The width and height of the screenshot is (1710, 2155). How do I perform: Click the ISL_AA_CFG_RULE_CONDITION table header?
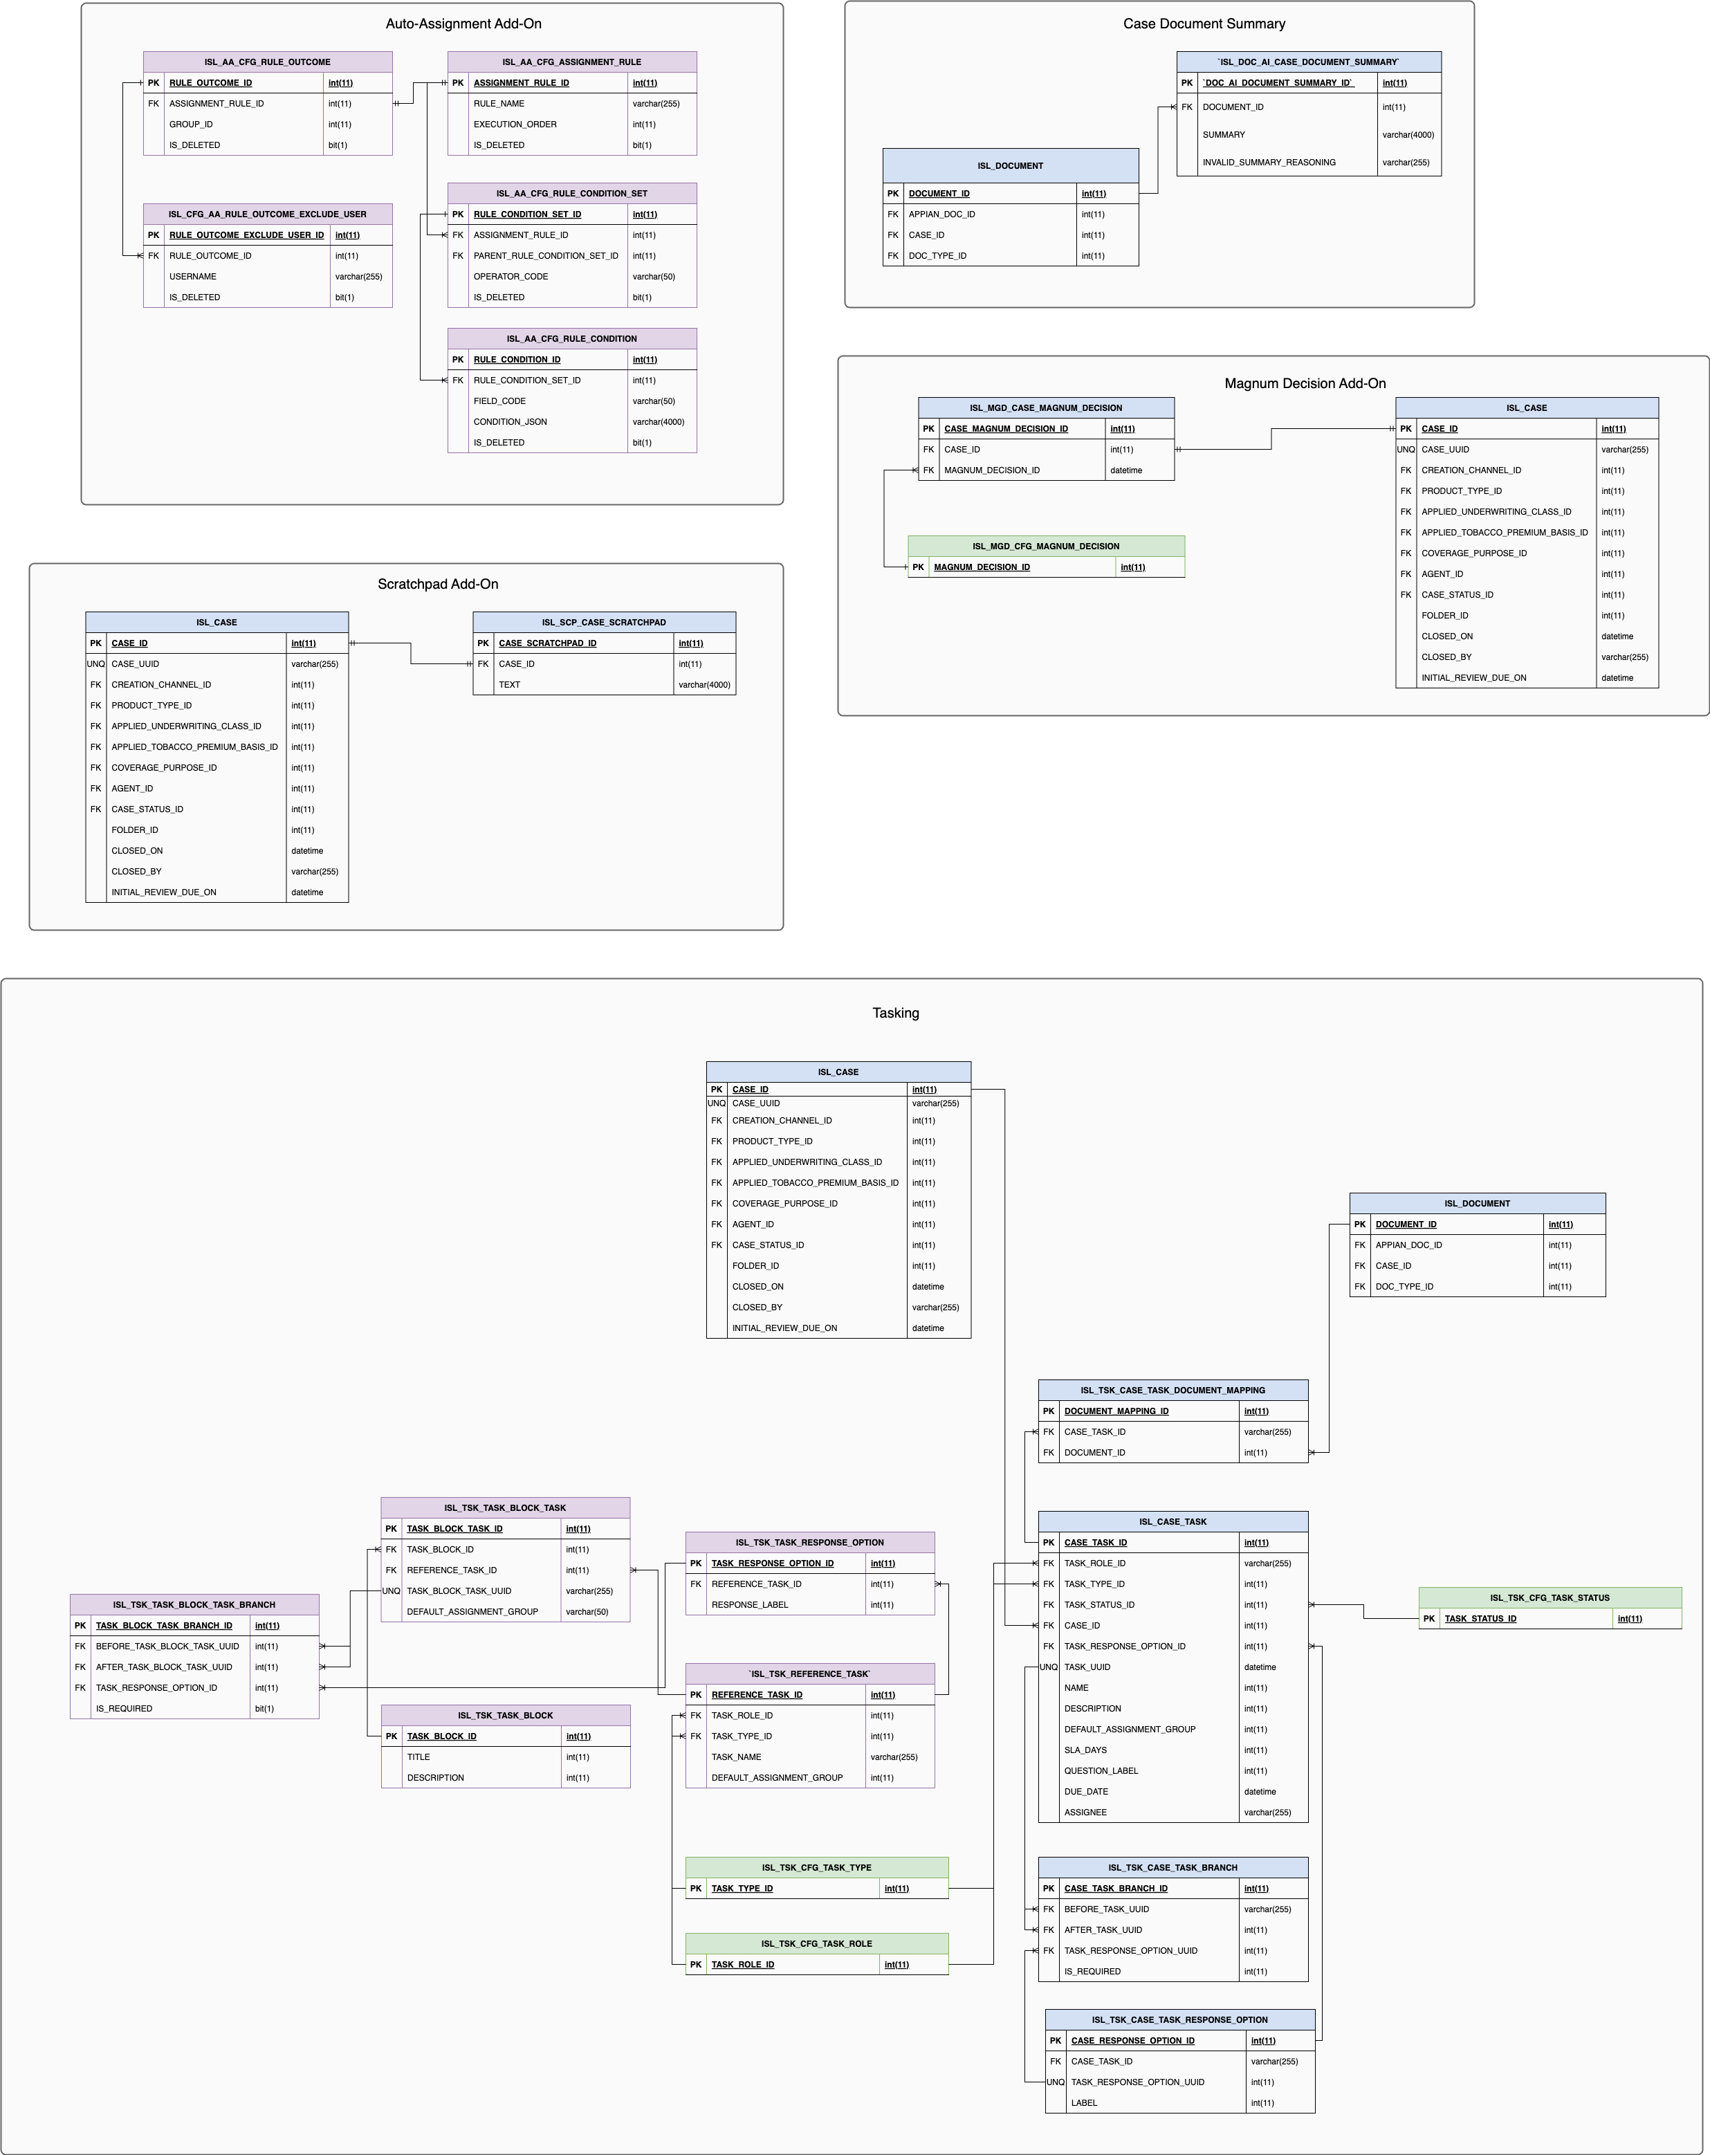(x=571, y=339)
